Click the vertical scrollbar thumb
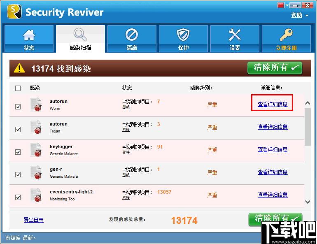Screen dimensions: 317x244 pyautogui.click(x=308, y=127)
